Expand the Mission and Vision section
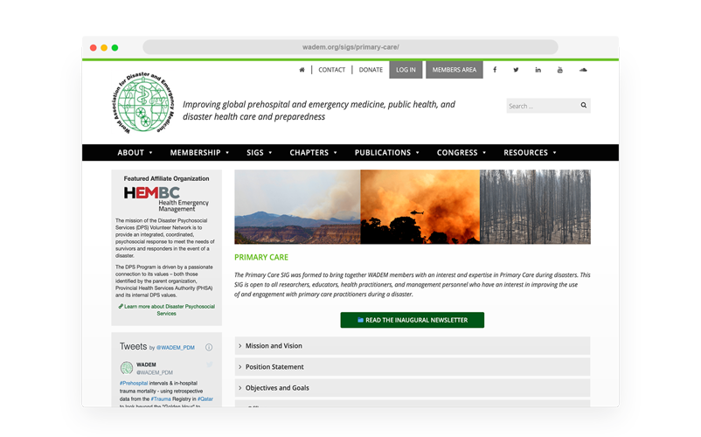The image size is (701, 437). click(413, 346)
